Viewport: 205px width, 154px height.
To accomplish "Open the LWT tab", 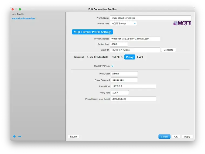I will tap(140, 57).
